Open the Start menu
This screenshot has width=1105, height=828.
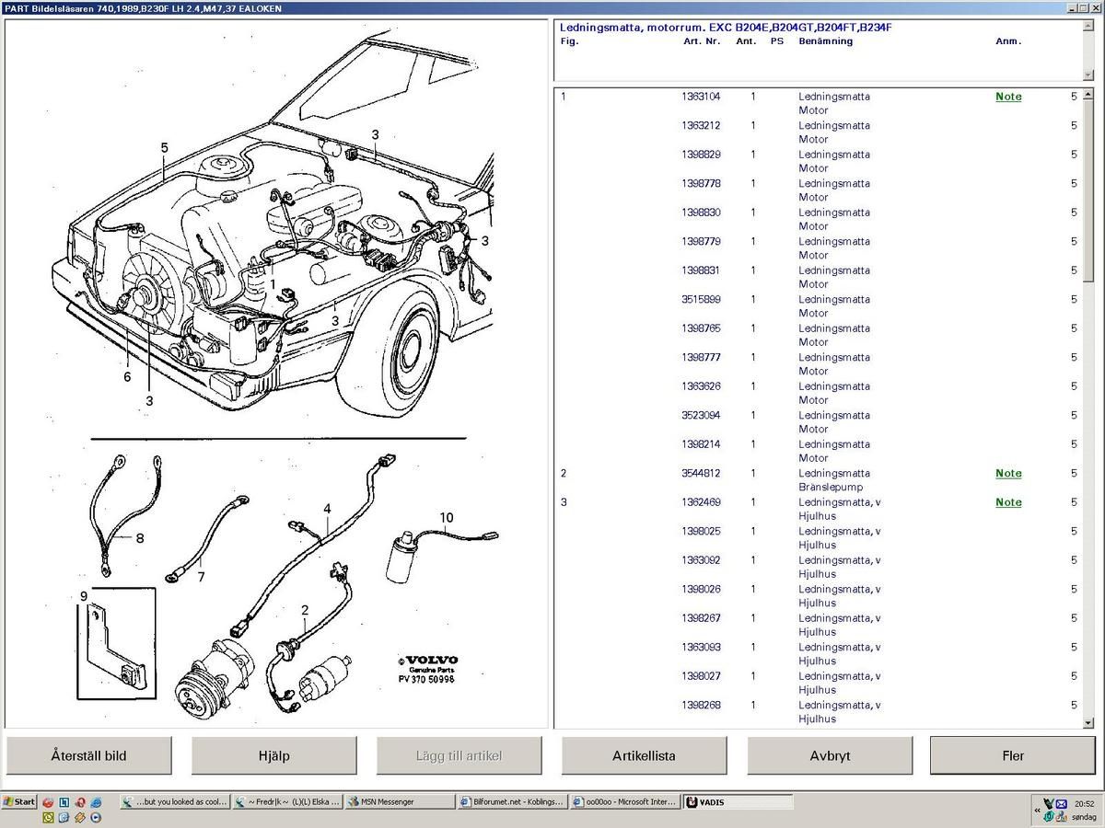(x=18, y=802)
